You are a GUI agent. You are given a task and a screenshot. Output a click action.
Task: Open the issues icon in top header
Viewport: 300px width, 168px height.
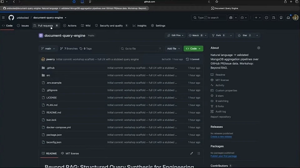[266, 17]
